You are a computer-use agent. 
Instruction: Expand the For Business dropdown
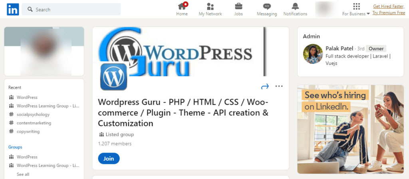tap(356, 14)
